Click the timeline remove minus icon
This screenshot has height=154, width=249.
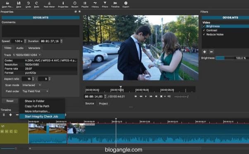17,115
